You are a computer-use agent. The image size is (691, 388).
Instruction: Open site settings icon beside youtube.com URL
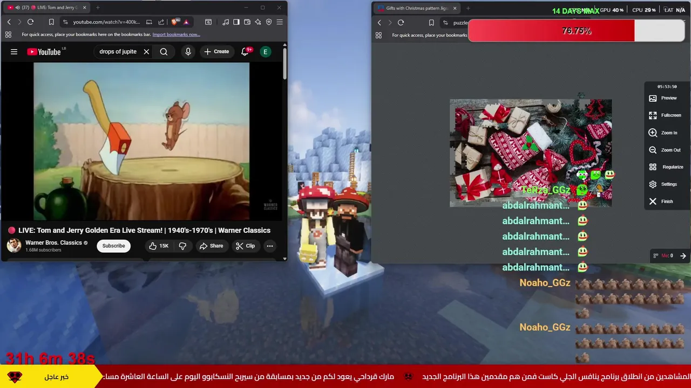pos(65,22)
